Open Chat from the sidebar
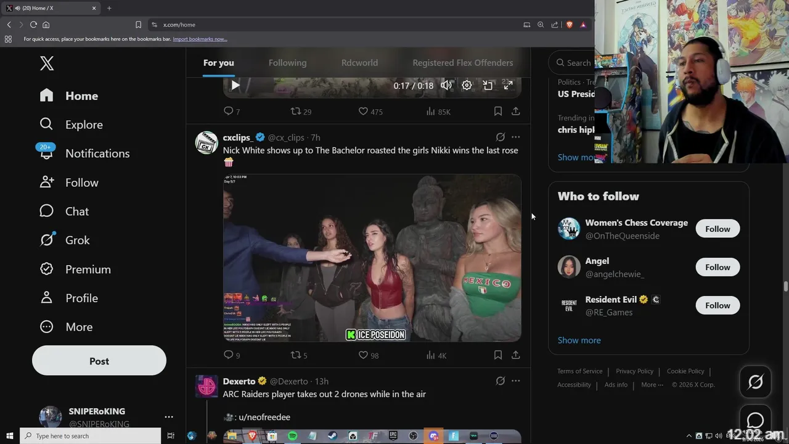The width and height of the screenshot is (789, 444). [x=64, y=212]
